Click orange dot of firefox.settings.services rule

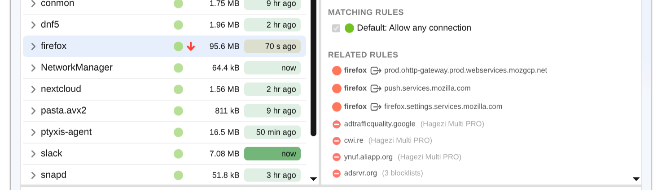click(337, 107)
